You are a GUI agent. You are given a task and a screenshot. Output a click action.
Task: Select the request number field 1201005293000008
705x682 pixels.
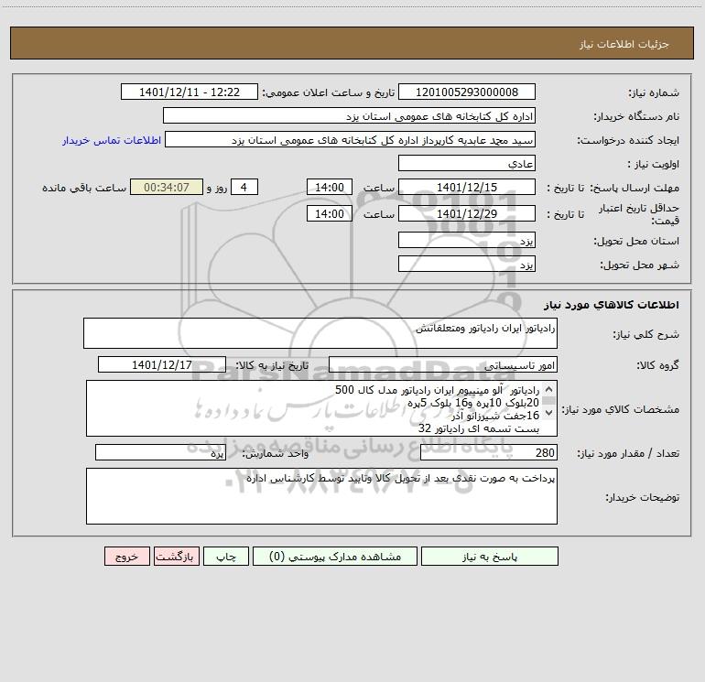tap(467, 92)
